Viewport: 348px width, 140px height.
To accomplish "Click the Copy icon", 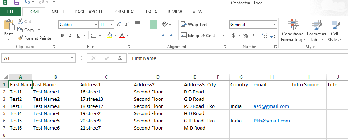I will point(20,30).
